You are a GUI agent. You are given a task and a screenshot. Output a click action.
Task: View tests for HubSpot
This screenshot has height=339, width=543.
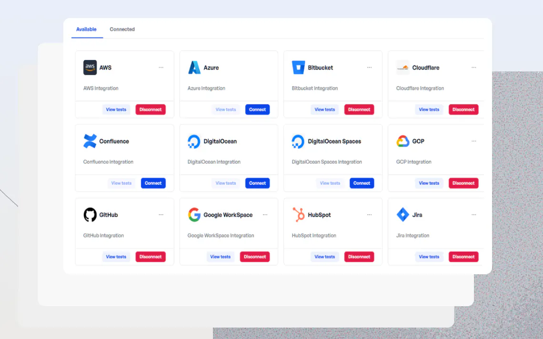[x=324, y=257]
